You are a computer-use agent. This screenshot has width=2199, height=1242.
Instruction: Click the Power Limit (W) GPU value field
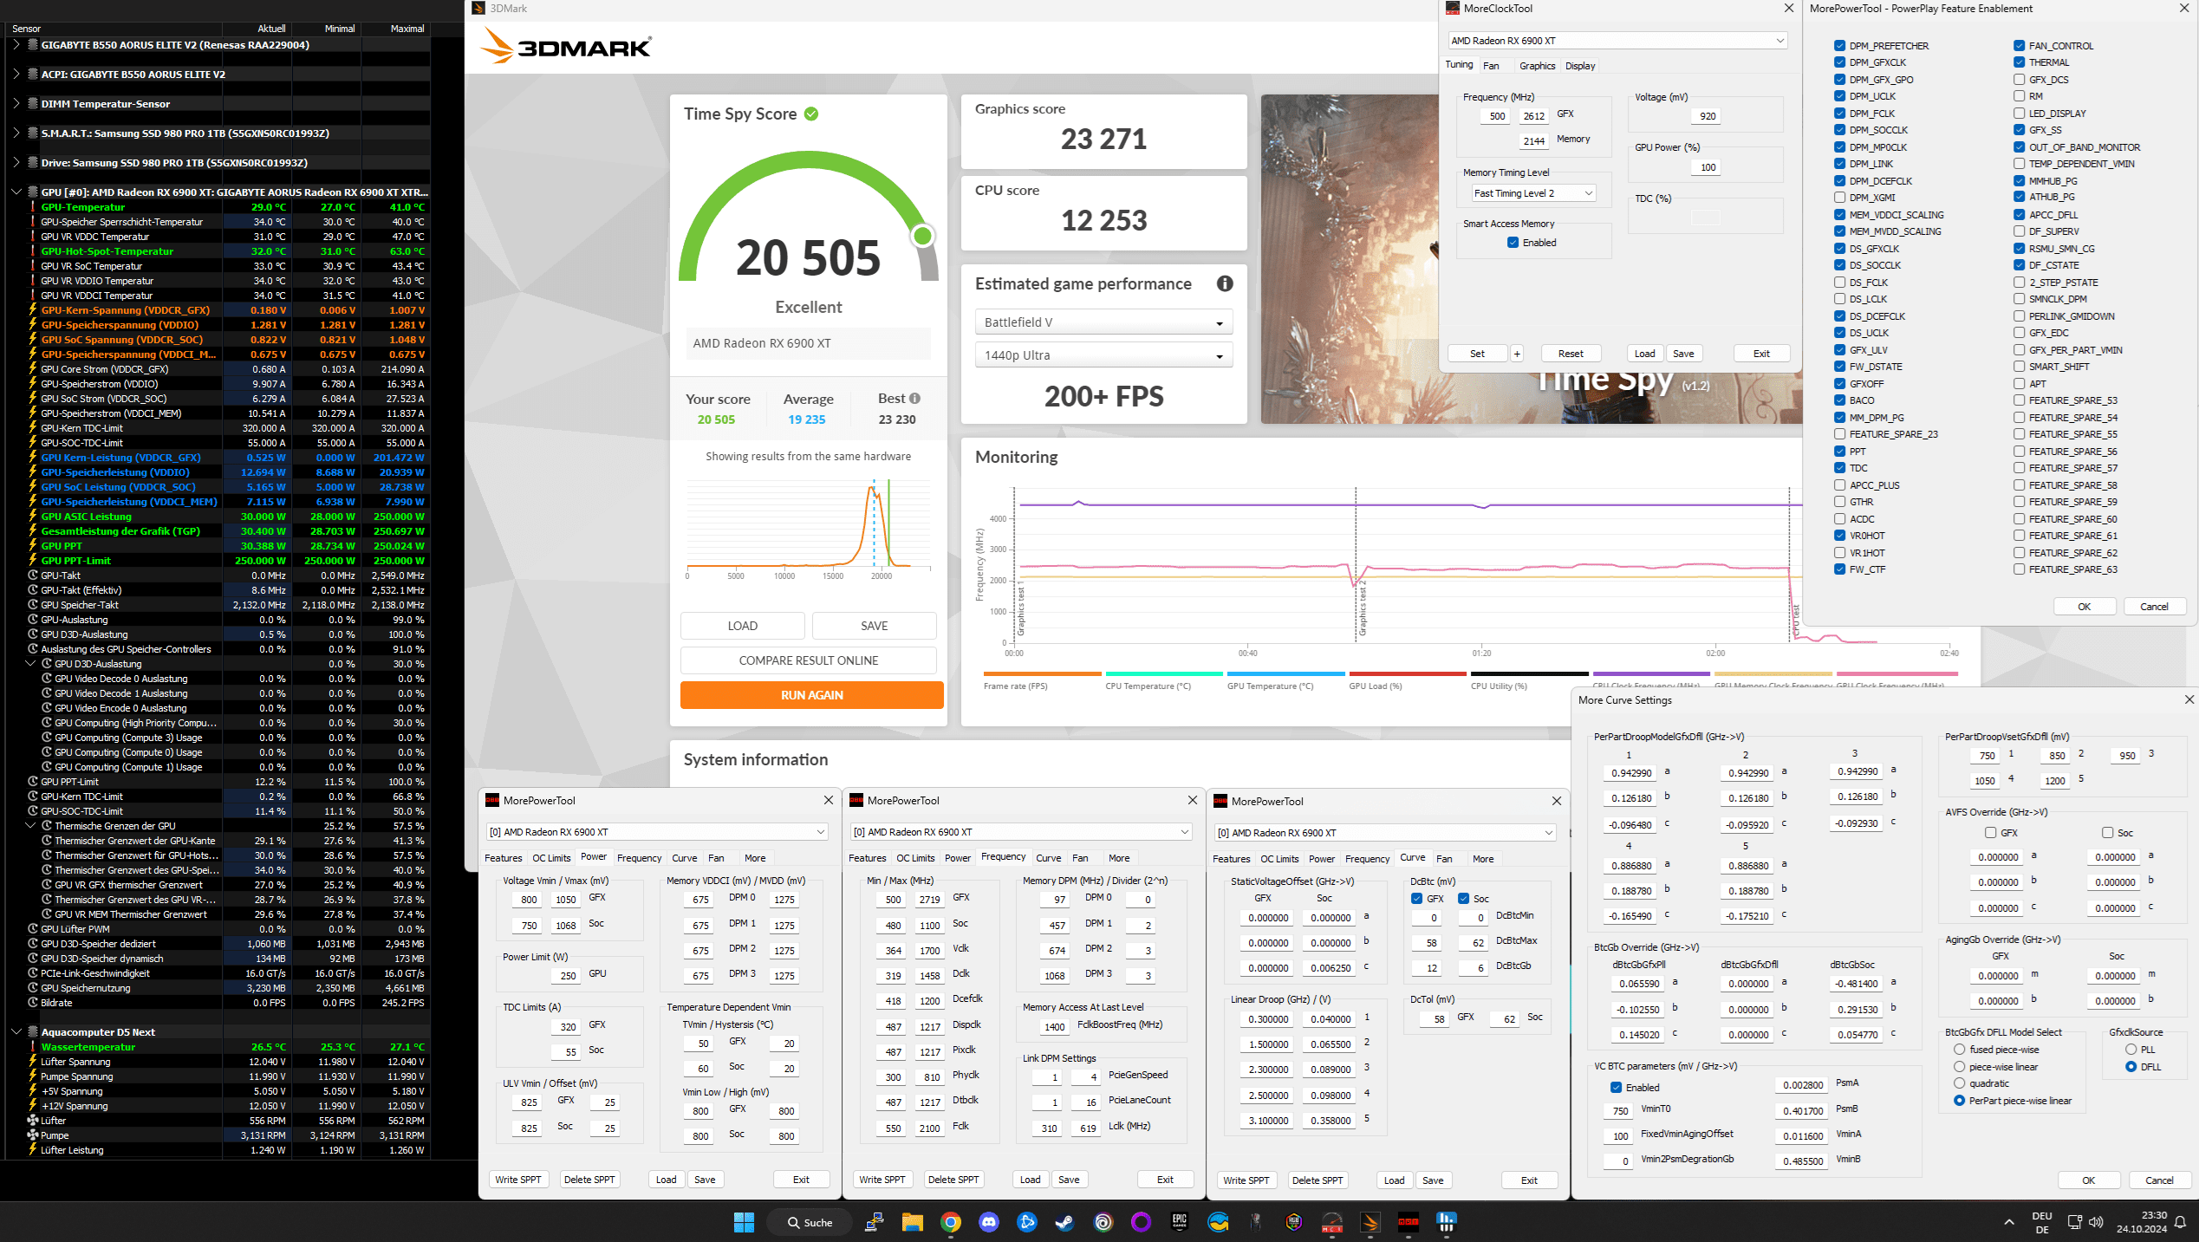coord(567,975)
